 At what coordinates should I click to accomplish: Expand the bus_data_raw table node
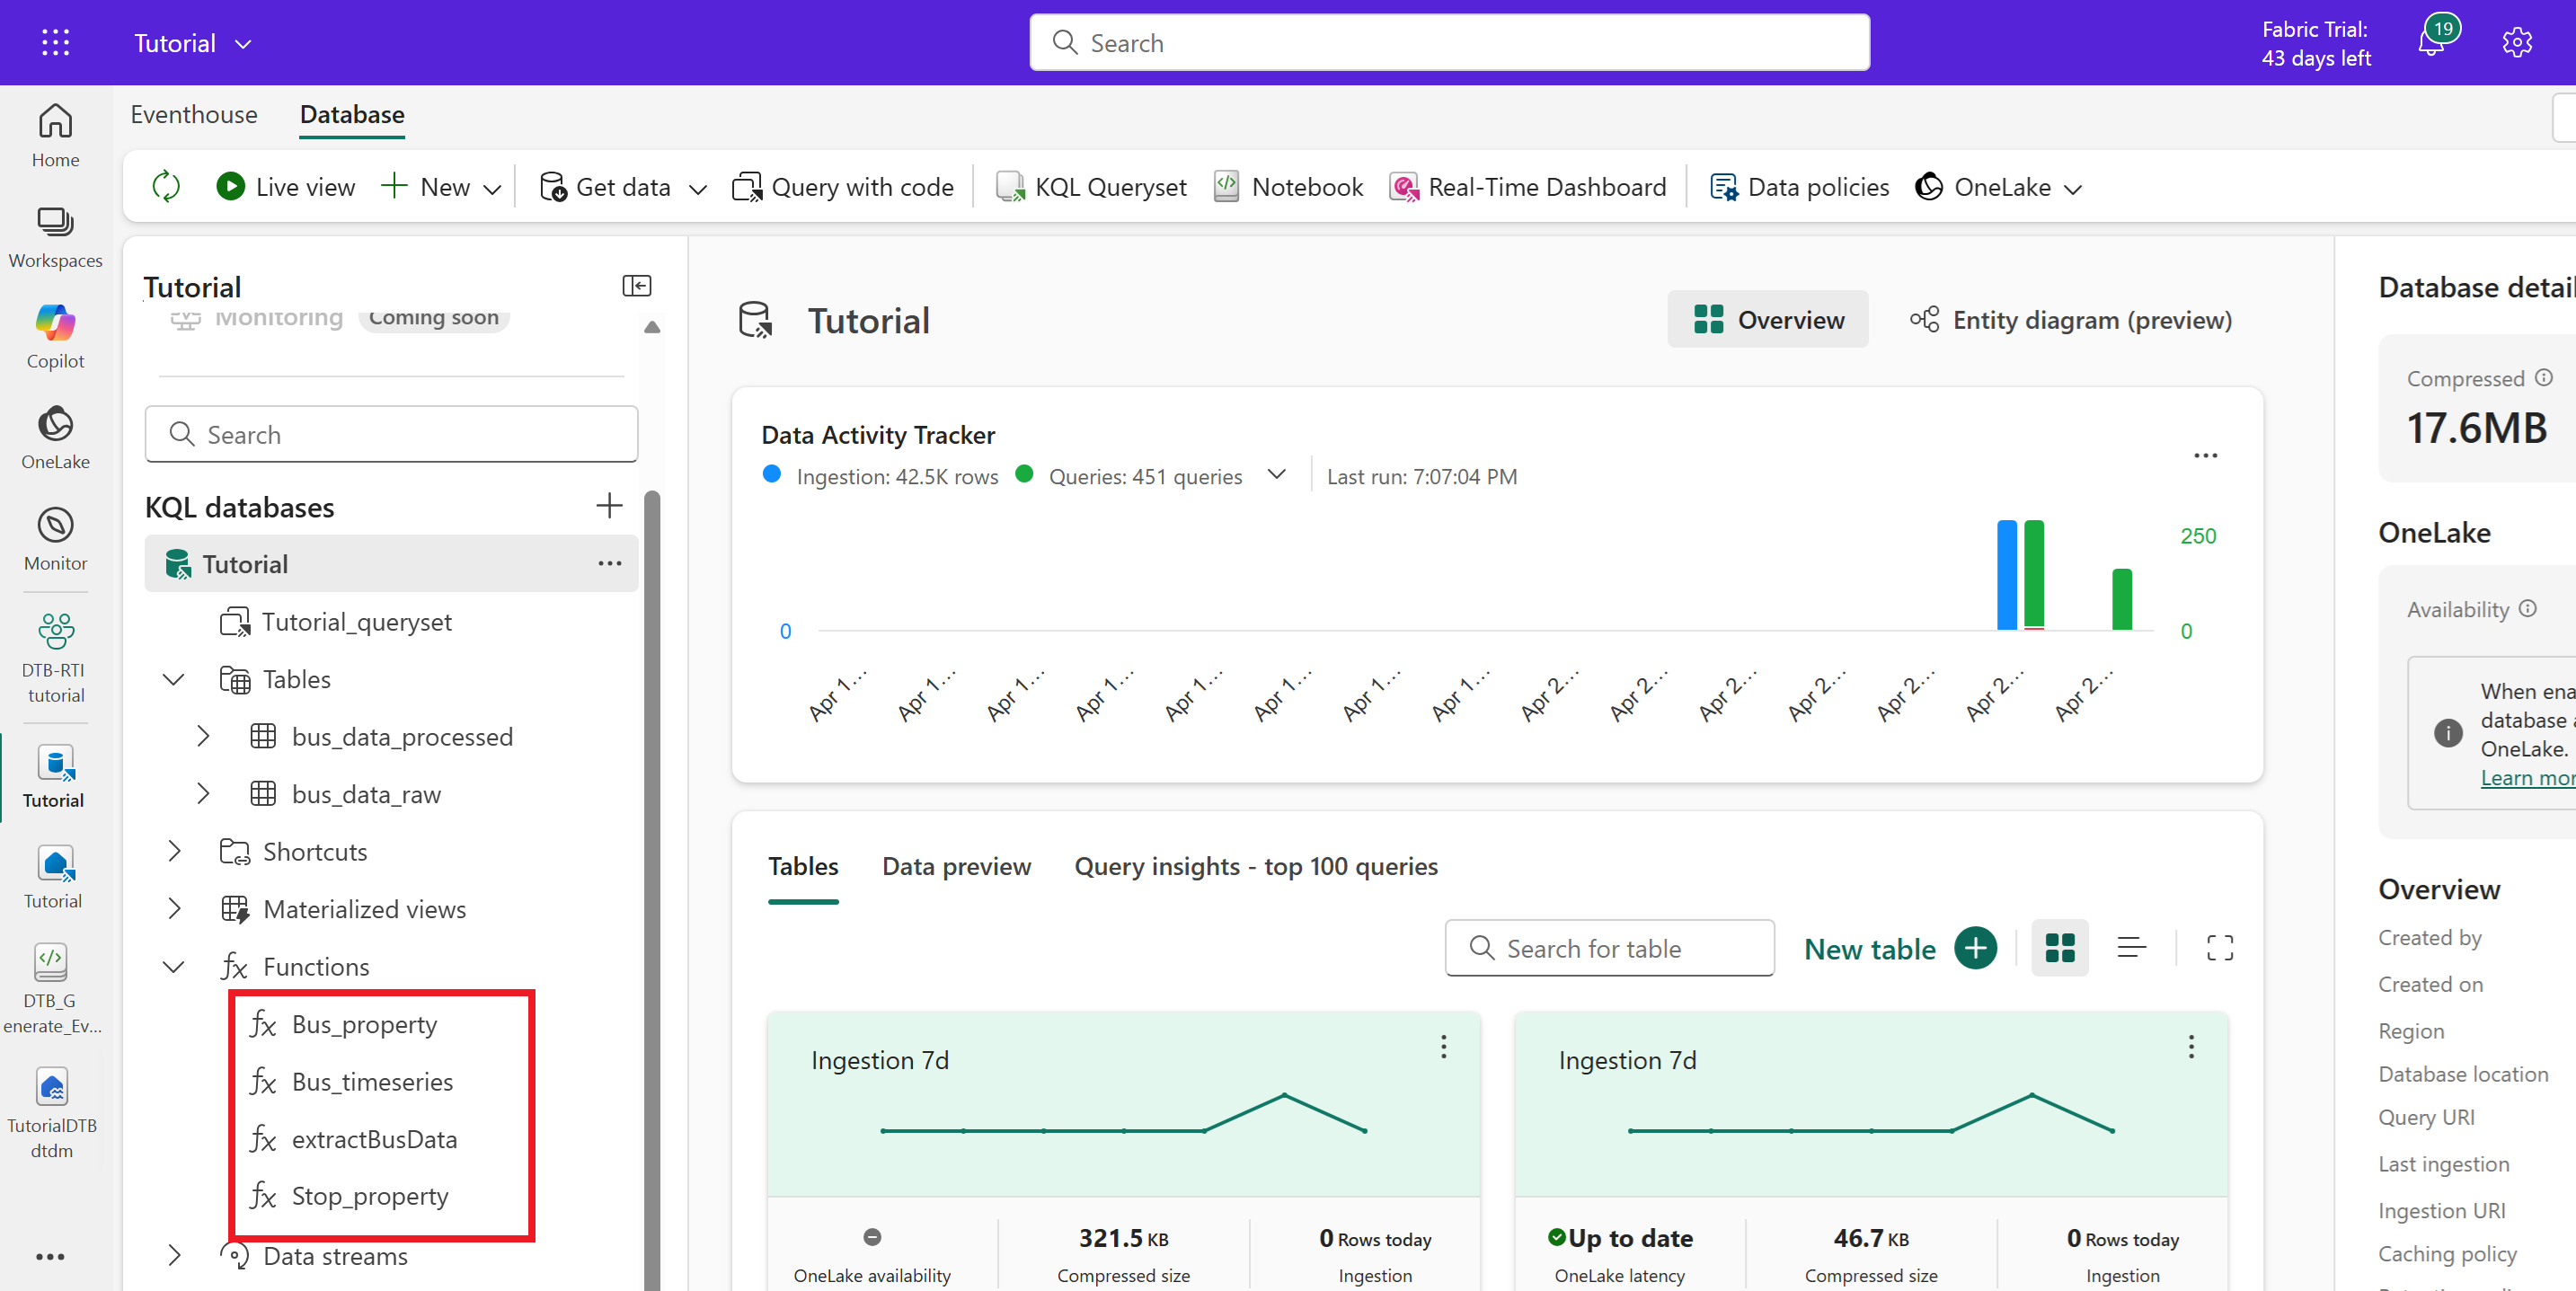pyautogui.click(x=203, y=794)
